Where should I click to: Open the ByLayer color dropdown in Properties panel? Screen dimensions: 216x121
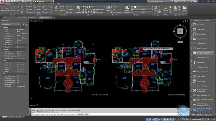tap(143, 7)
